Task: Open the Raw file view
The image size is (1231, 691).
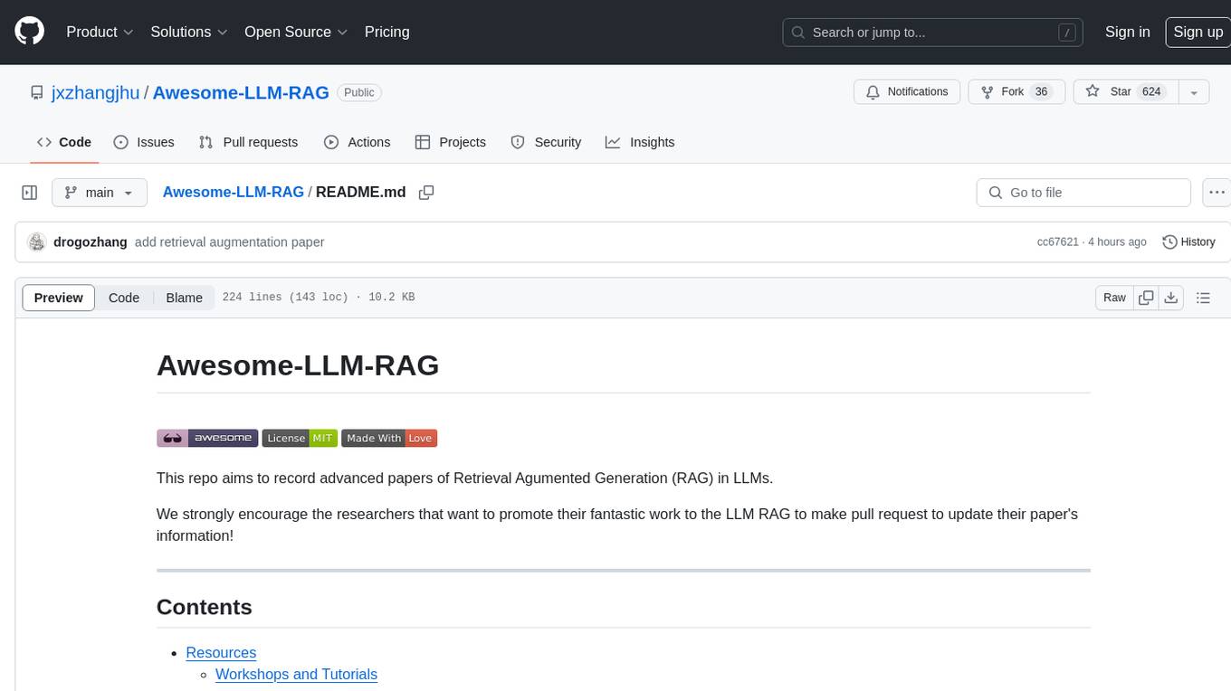Action: pyautogui.click(x=1114, y=298)
